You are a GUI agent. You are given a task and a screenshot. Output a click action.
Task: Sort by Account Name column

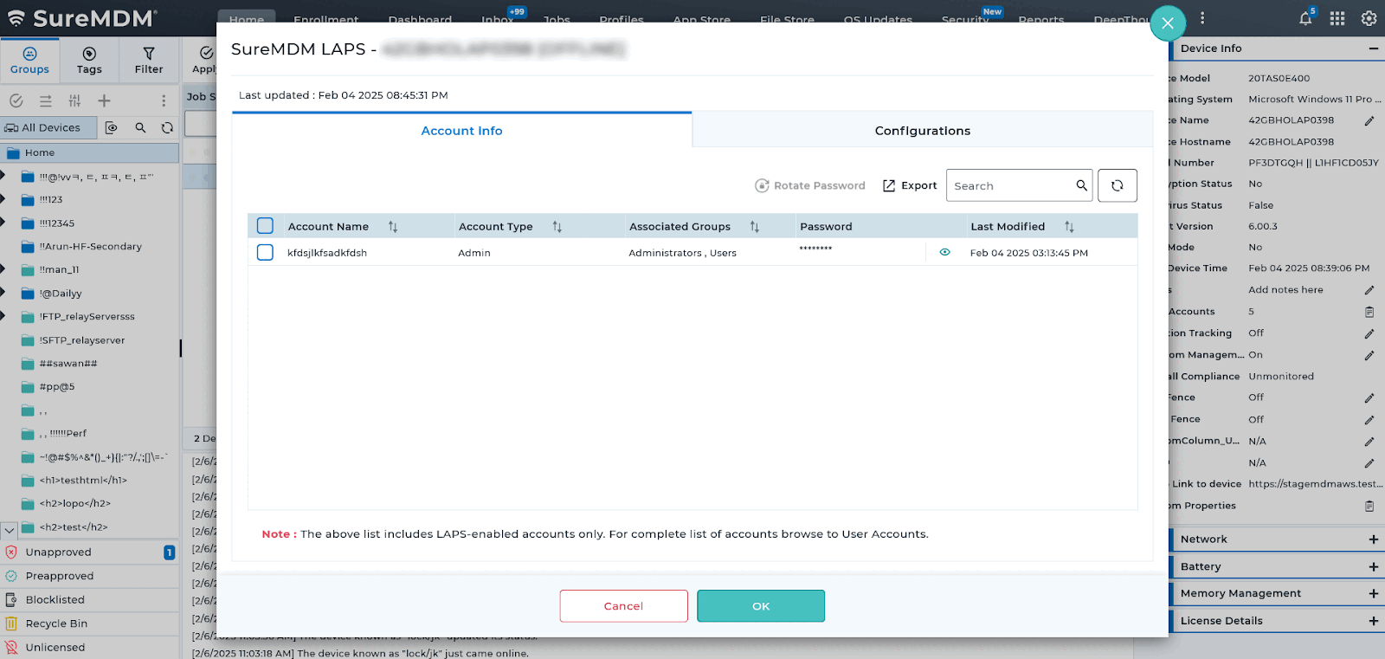[393, 227]
